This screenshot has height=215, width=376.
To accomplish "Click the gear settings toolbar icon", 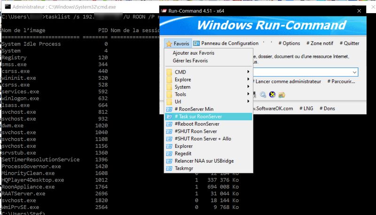I will [x=263, y=95].
